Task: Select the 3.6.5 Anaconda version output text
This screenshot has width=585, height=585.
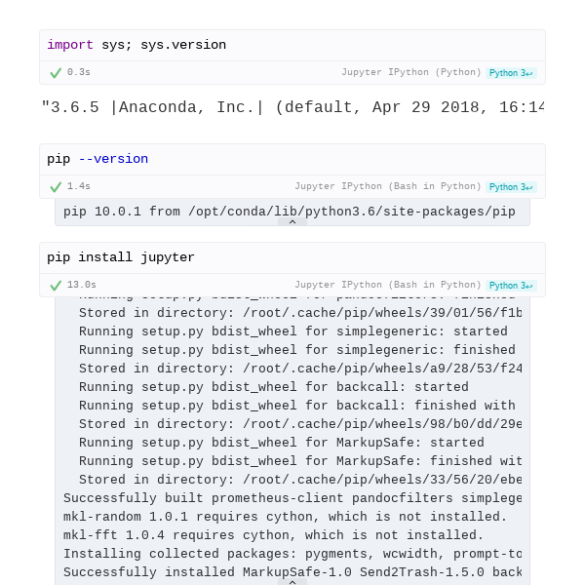Action: [292, 107]
